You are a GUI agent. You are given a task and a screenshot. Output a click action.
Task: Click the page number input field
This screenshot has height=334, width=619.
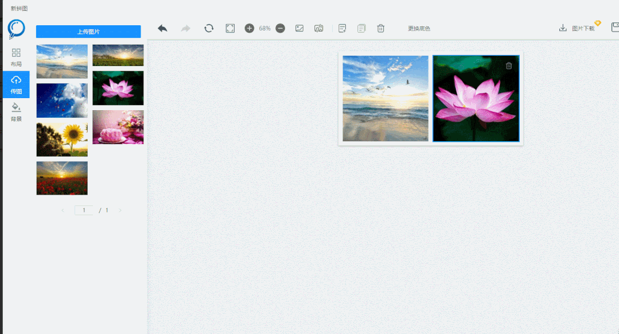click(x=84, y=211)
